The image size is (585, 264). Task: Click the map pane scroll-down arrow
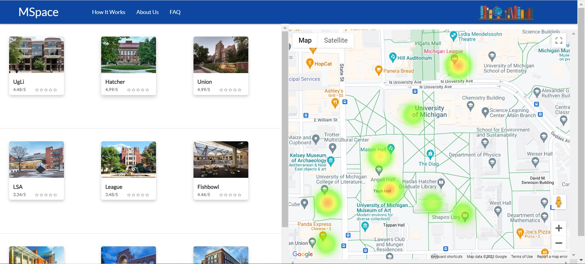coord(573,255)
